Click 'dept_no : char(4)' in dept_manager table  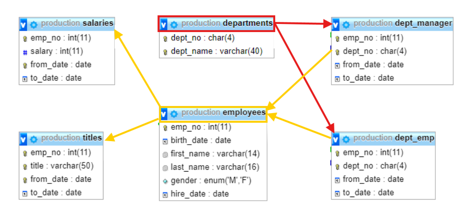tap(375, 51)
